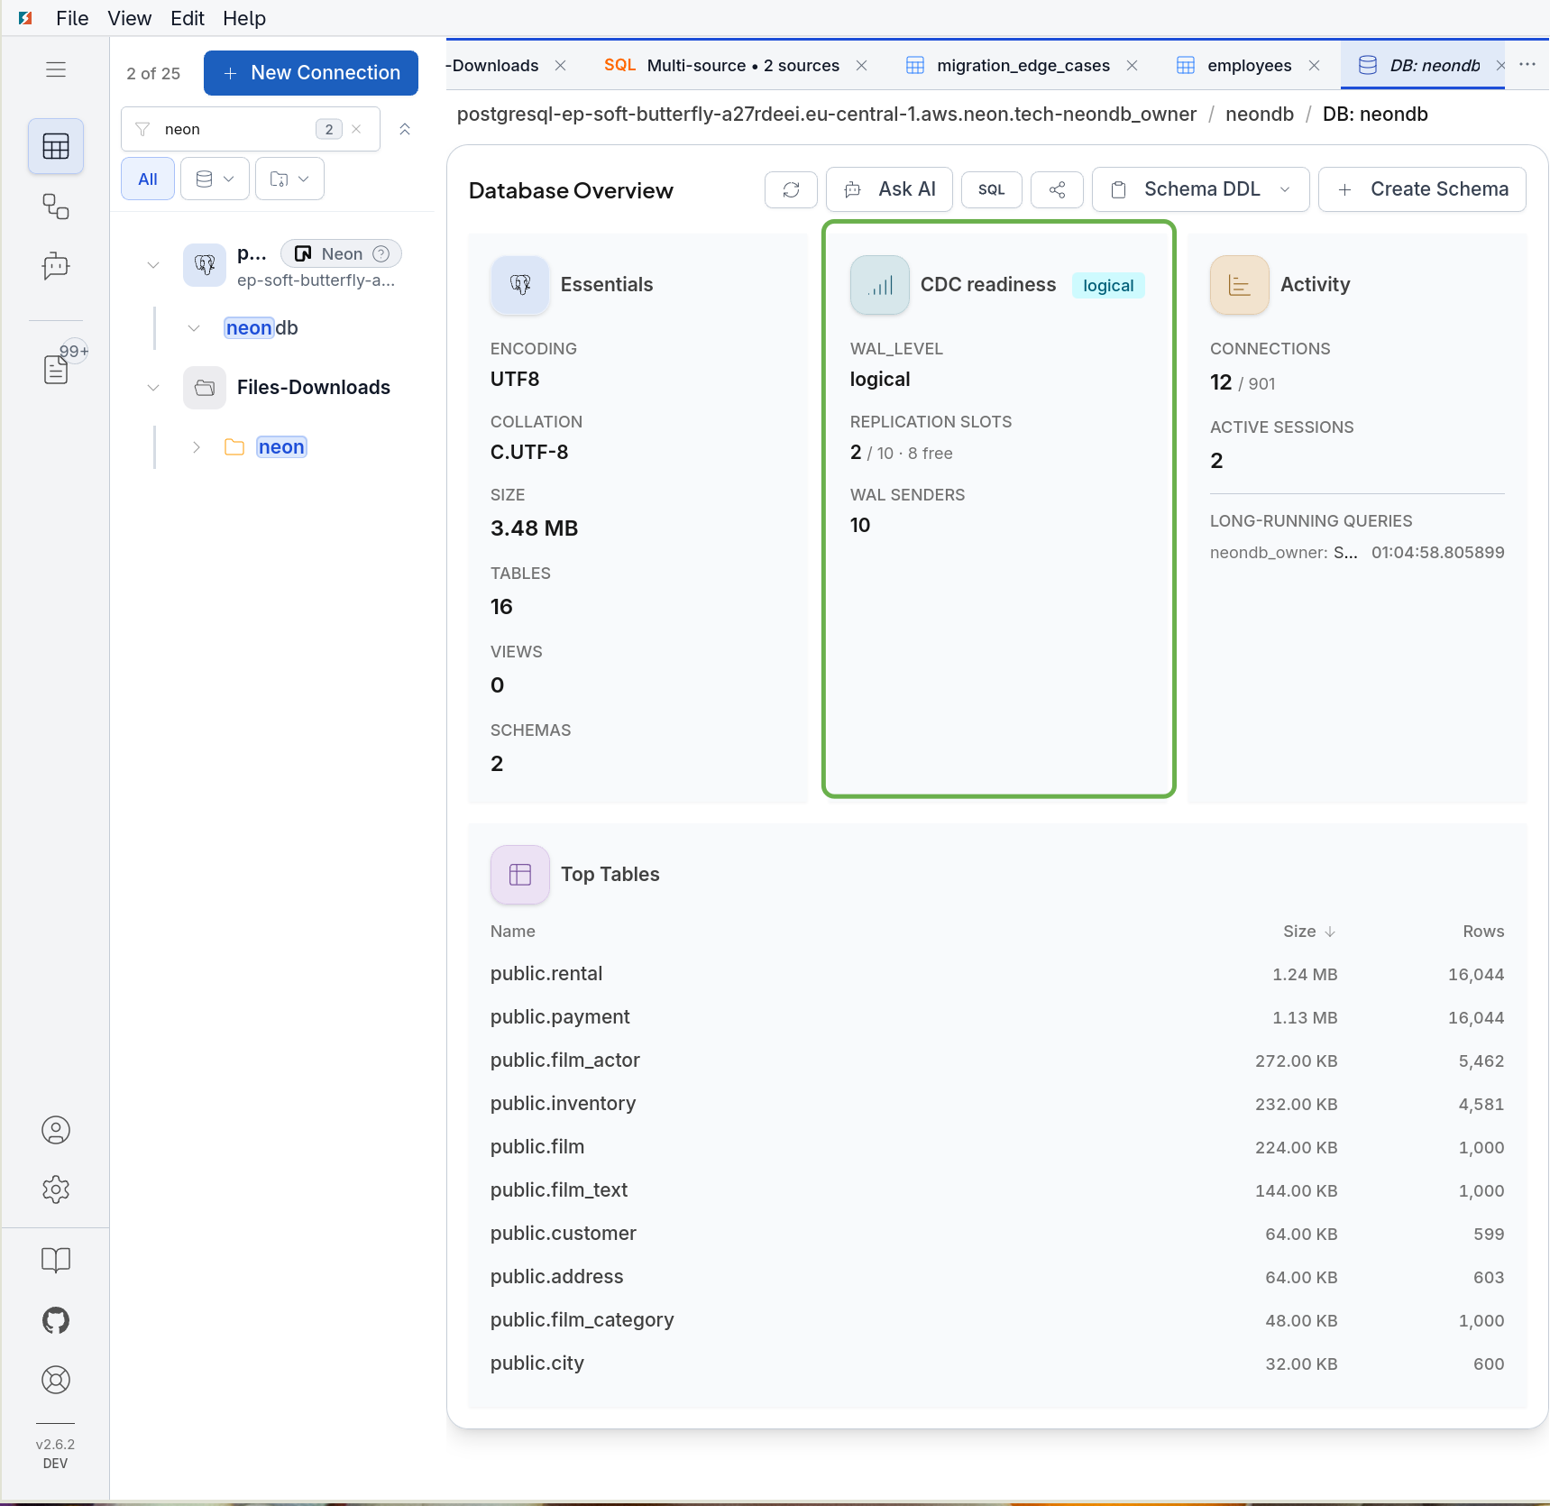Click the public.inventory table row
1550x1506 pixels.
997,1104
